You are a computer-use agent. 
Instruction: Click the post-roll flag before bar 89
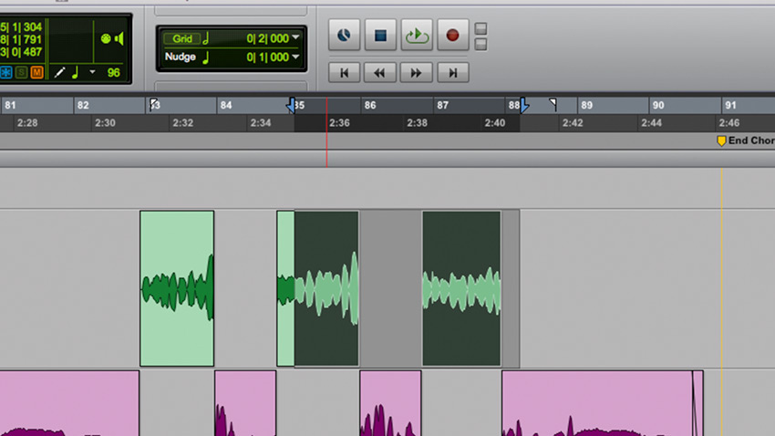pyautogui.click(x=553, y=104)
